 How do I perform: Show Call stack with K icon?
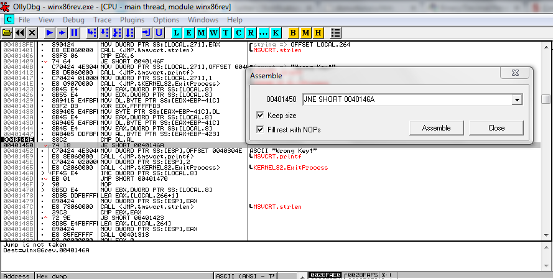click(x=276, y=33)
